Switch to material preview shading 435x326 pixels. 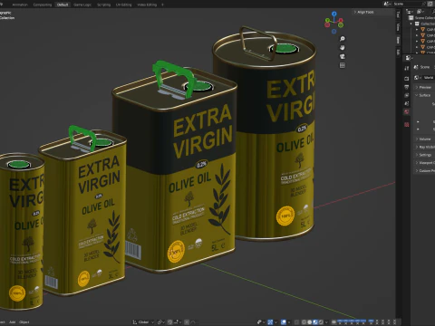(315, 322)
